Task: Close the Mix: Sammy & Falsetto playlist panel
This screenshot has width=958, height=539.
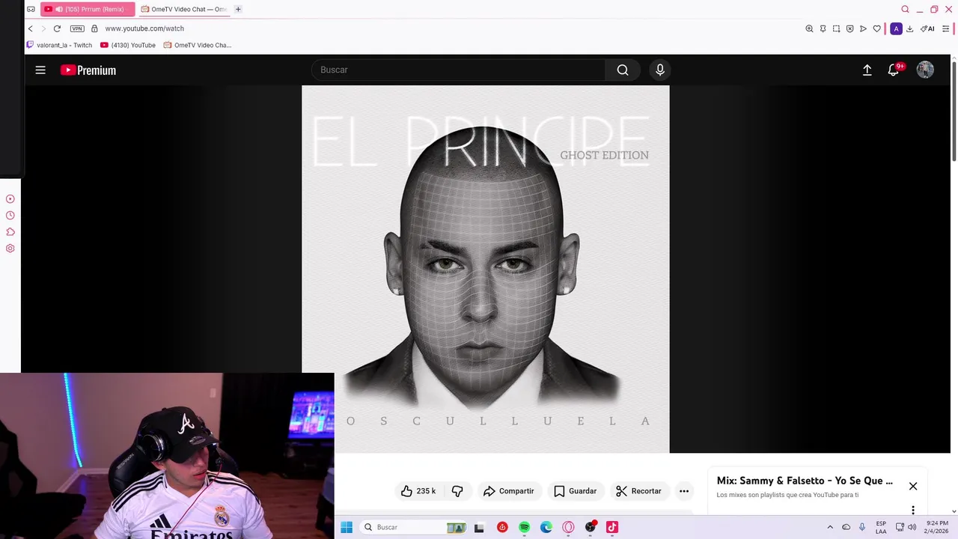Action: (913, 487)
